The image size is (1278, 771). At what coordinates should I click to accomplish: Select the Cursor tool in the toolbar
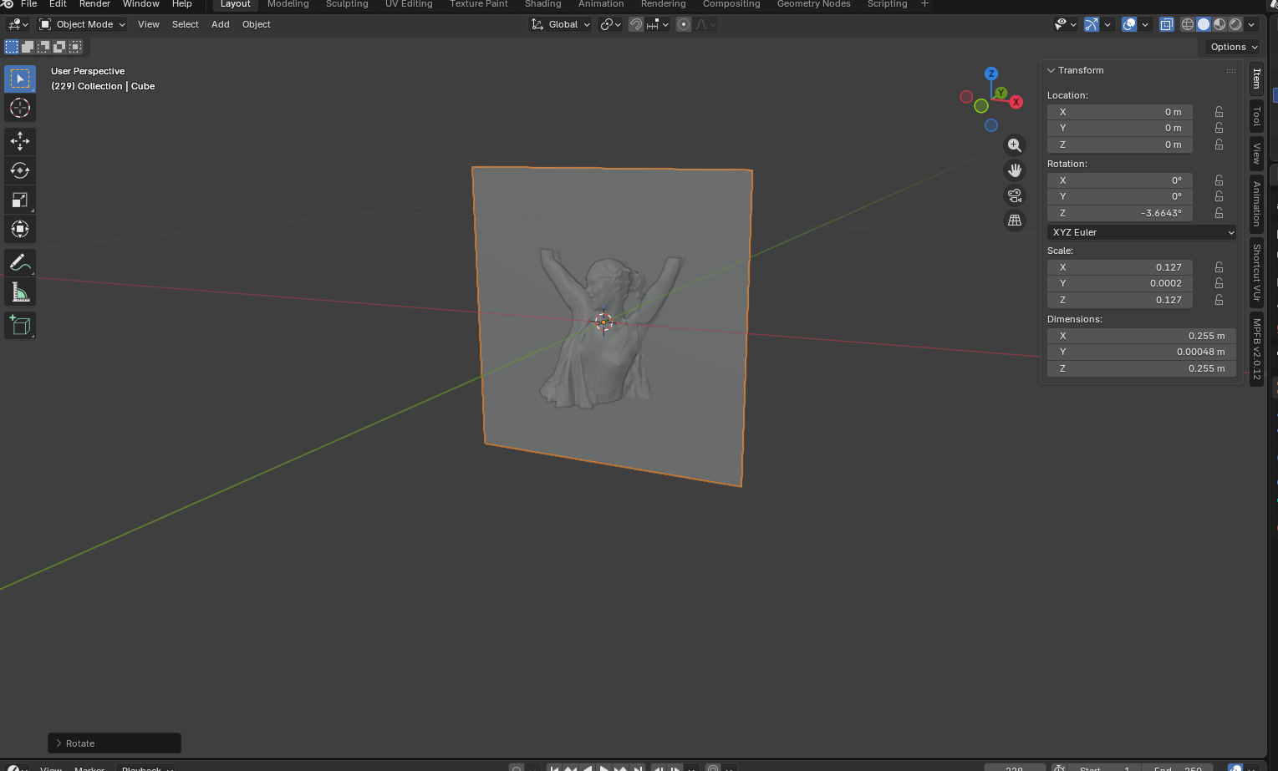point(20,108)
